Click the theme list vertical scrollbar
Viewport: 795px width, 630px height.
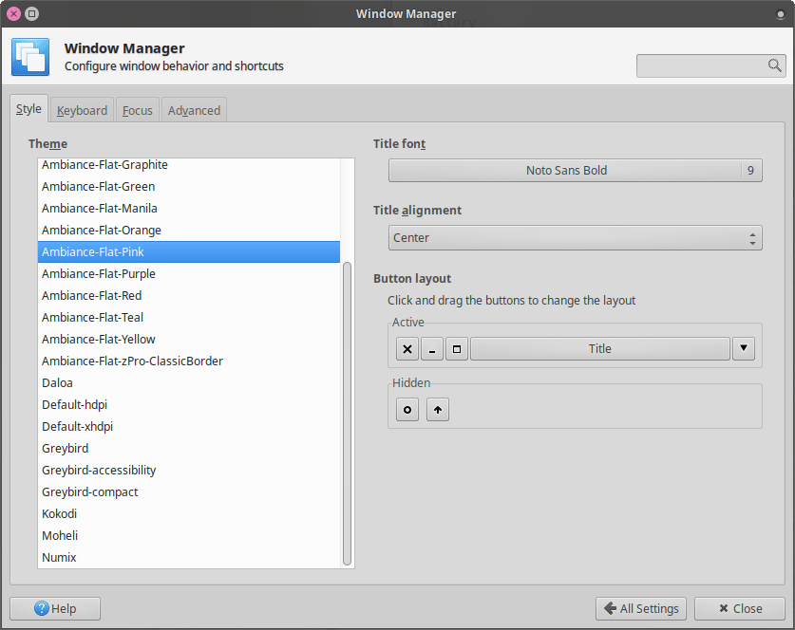[x=348, y=414]
